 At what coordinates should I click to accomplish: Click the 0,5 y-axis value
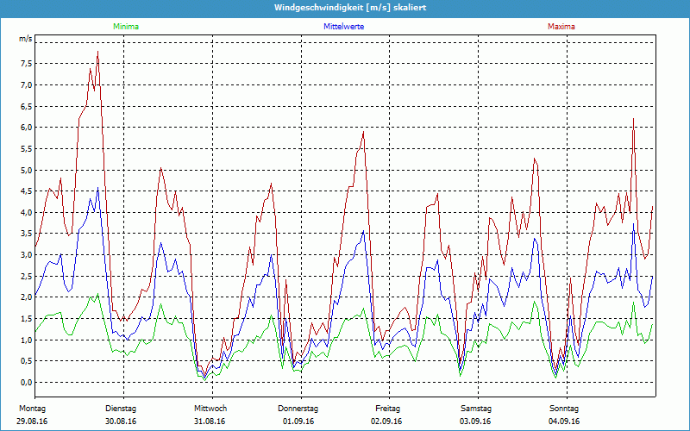click(x=26, y=361)
